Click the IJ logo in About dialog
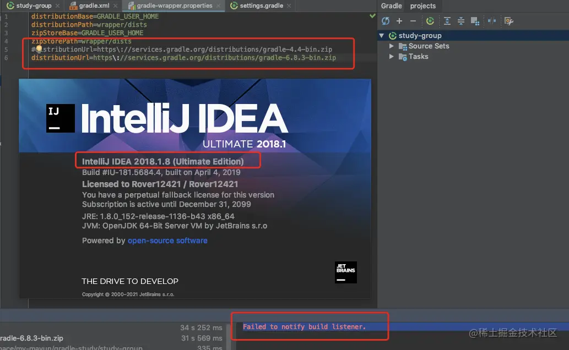Screen dimensions: 569x350 (x=61, y=118)
